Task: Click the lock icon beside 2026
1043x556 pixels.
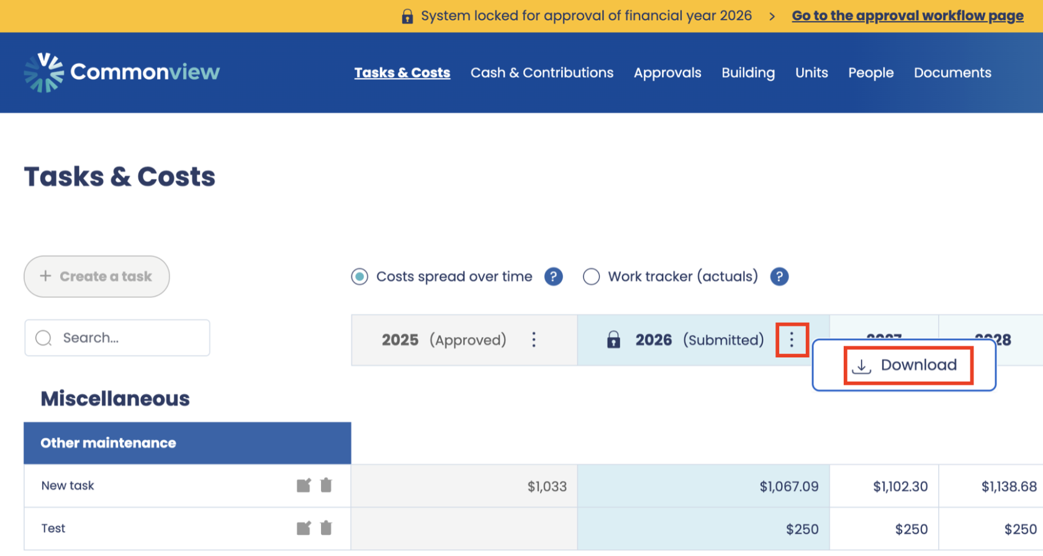Action: click(613, 340)
